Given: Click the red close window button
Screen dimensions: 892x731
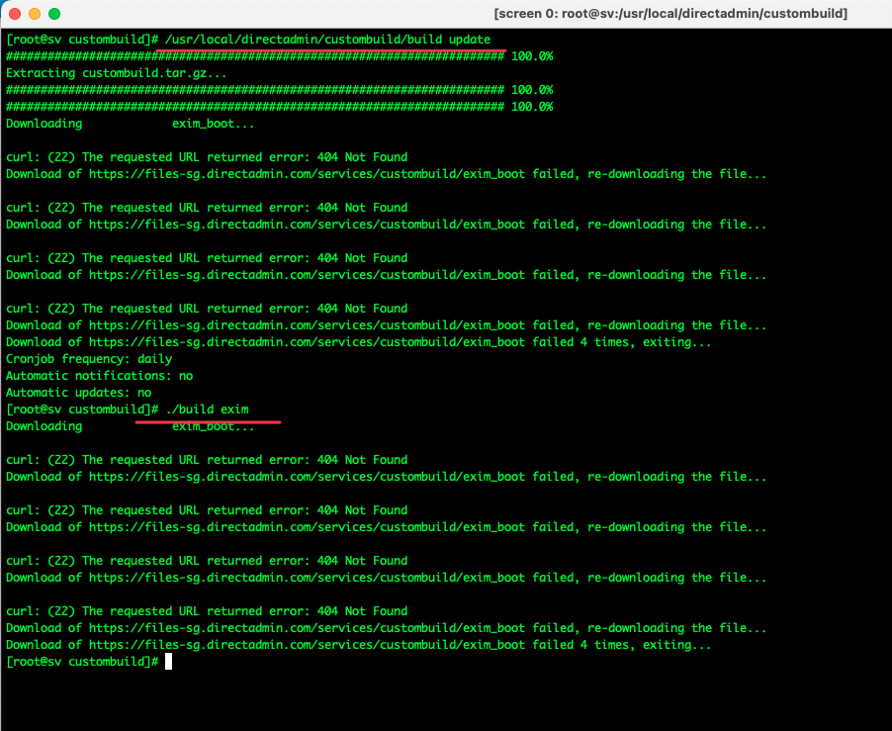Looking at the screenshot, I should click(x=13, y=14).
